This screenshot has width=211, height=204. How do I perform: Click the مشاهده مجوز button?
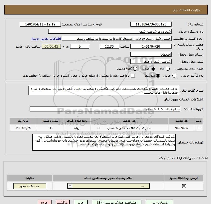coord(30,186)
